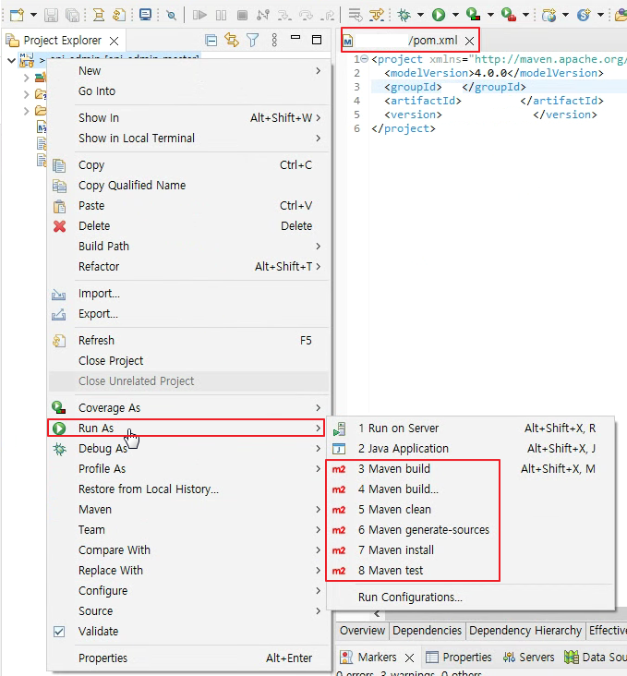Select Import... from context menu
This screenshot has width=627, height=676.
pyautogui.click(x=188, y=293)
